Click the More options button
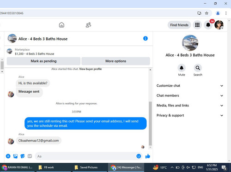Viewport: 231px width, 172px height. (115, 61)
